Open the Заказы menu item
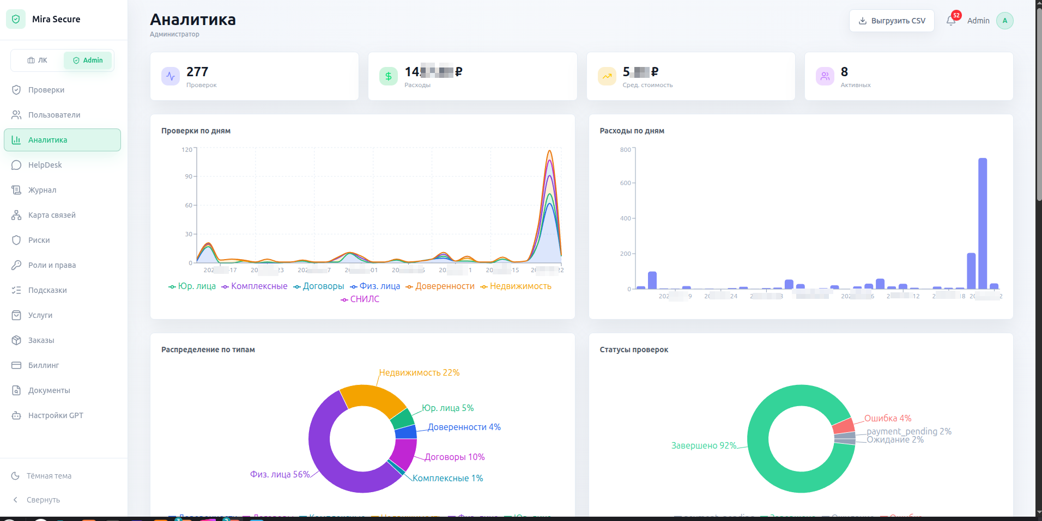Image resolution: width=1042 pixels, height=521 pixels. point(62,340)
